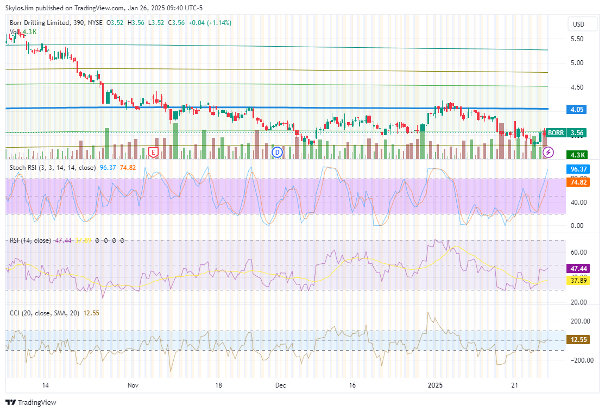Click the '21' date label on time axis
Screen dimensions: 605x412
(x=514, y=385)
